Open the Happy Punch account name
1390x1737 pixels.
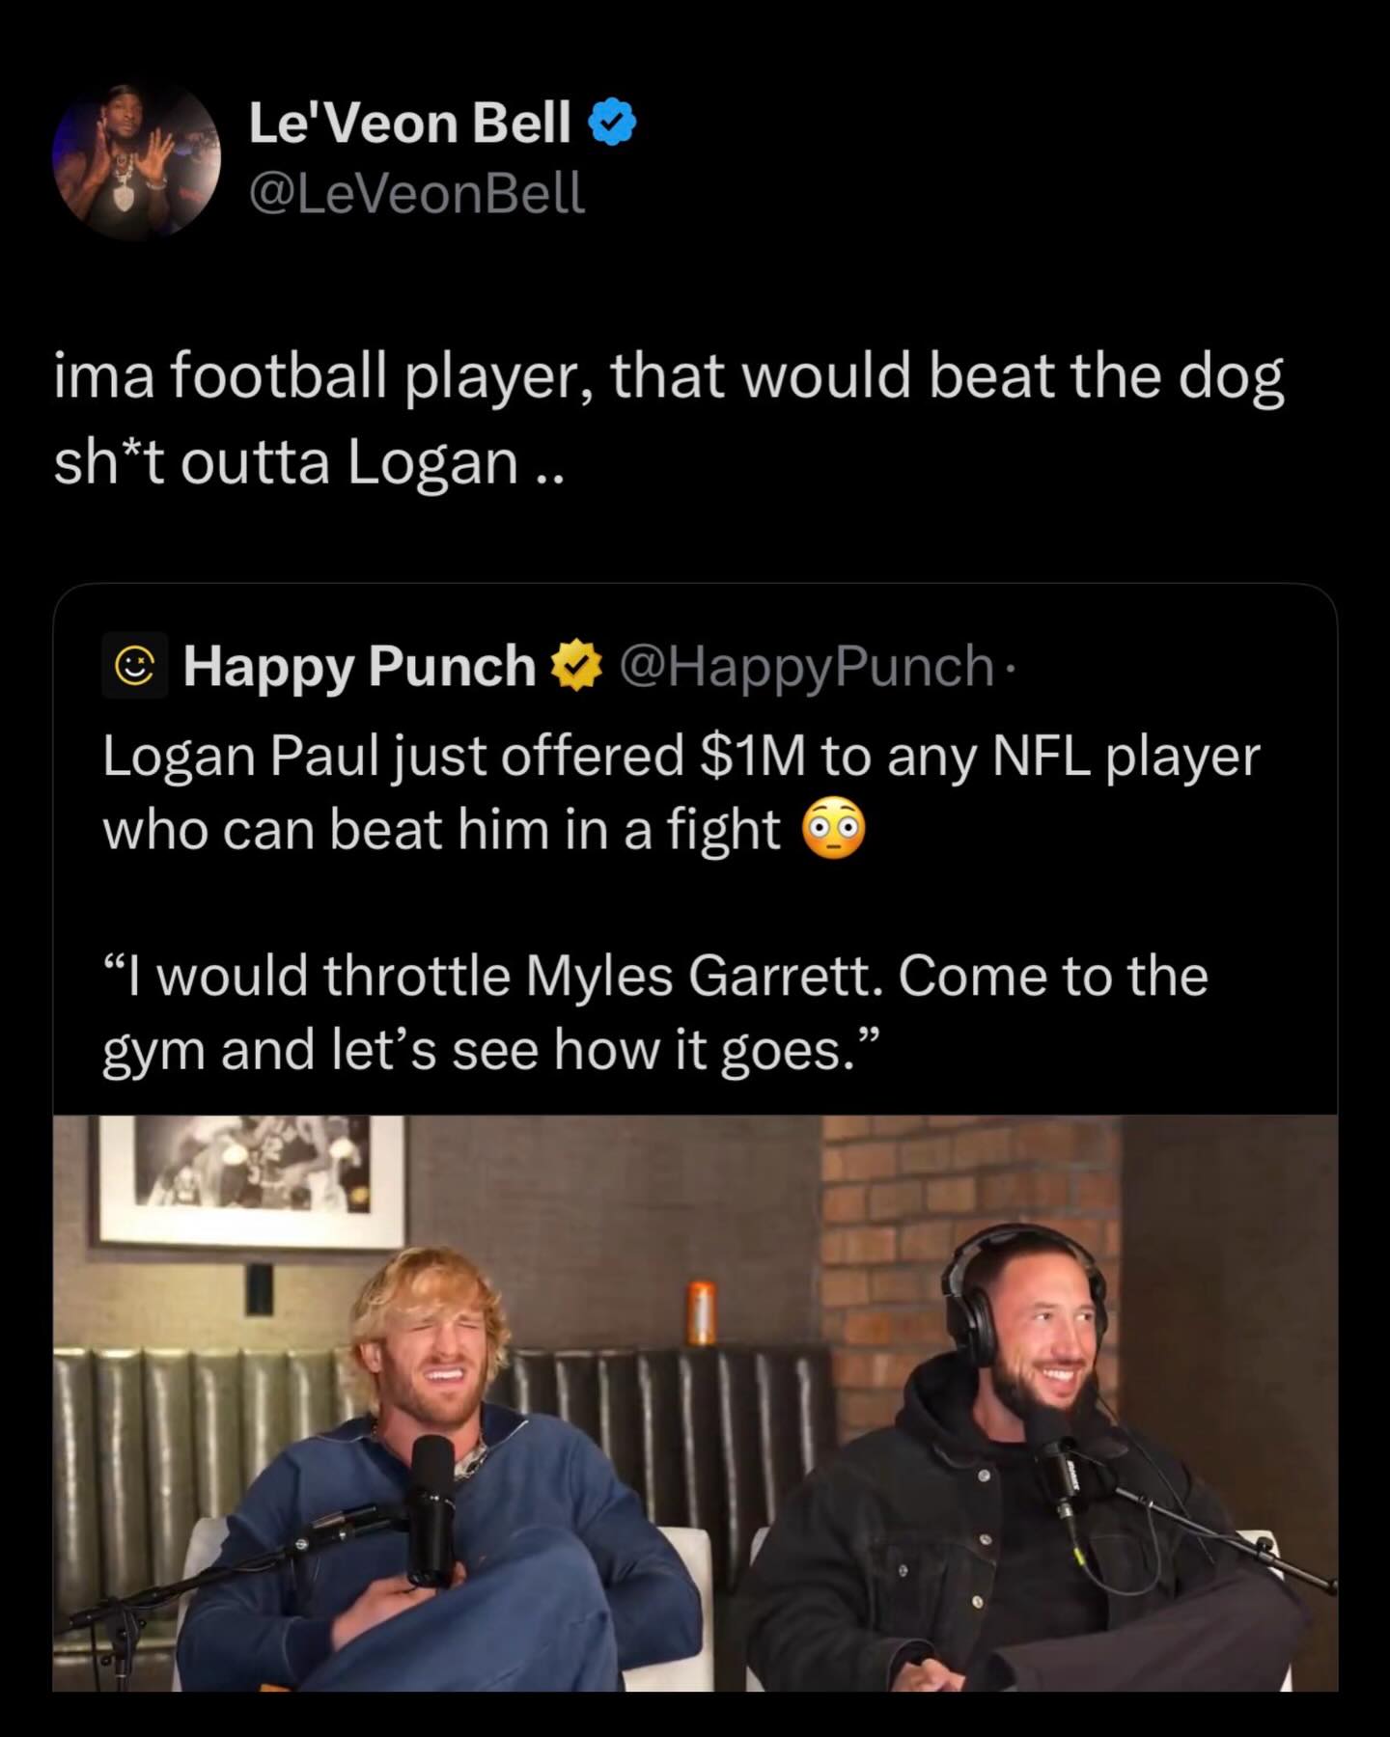click(x=358, y=666)
